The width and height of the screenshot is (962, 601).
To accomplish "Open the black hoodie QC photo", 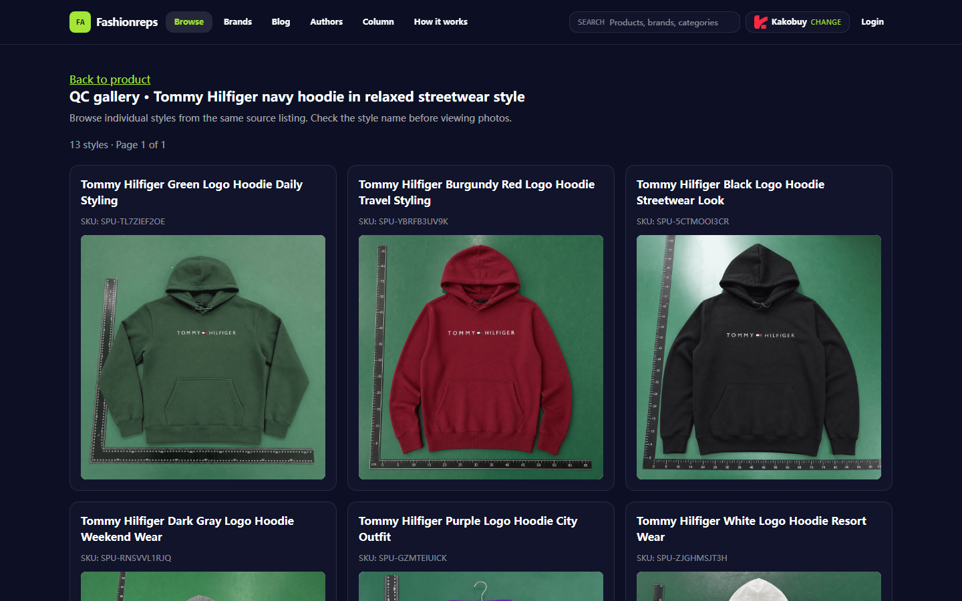I will pyautogui.click(x=759, y=357).
